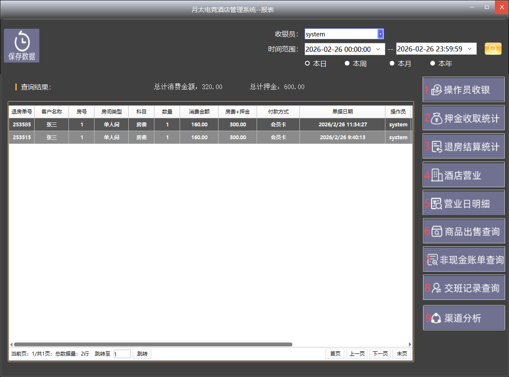Click the horizontal scrollbar of the table
Viewport: 509px width, 377px height.
point(153,344)
